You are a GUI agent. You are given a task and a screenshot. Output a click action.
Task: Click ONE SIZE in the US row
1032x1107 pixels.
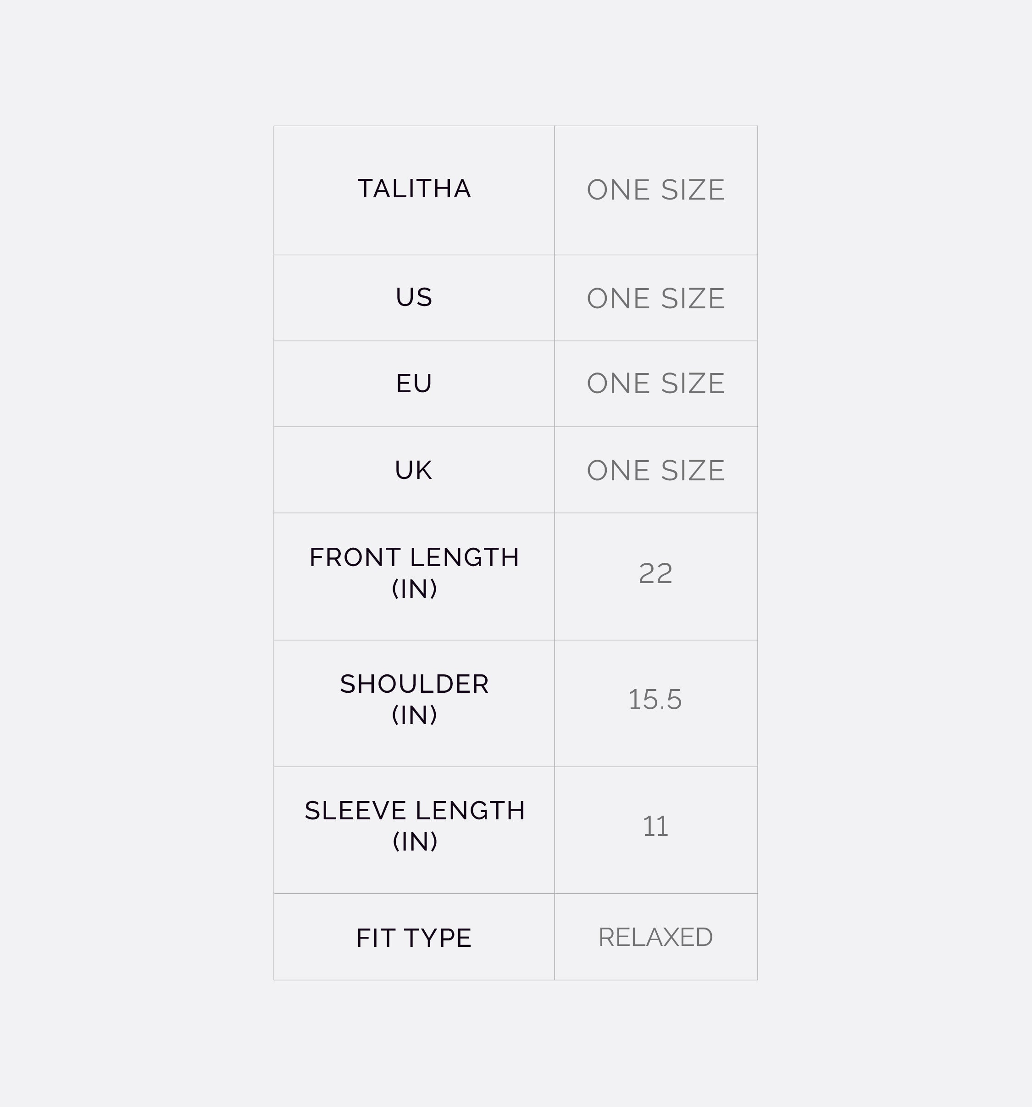point(656,299)
